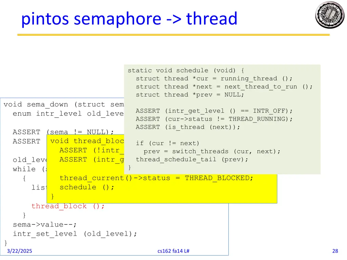Select the slide title 'pintos semaphore -> thread'
The image size is (347, 260).
(129, 19)
